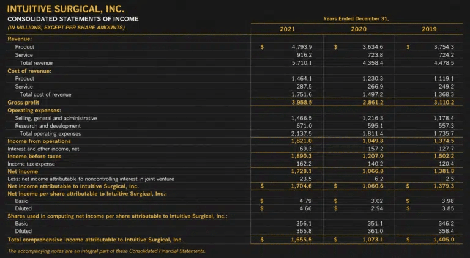The image size is (470, 258).
Task: Select 2019 total revenue 4,478.5
Action: pos(444,63)
